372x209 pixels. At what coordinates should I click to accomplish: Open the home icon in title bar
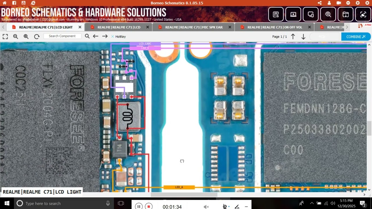click(x=4, y=3)
